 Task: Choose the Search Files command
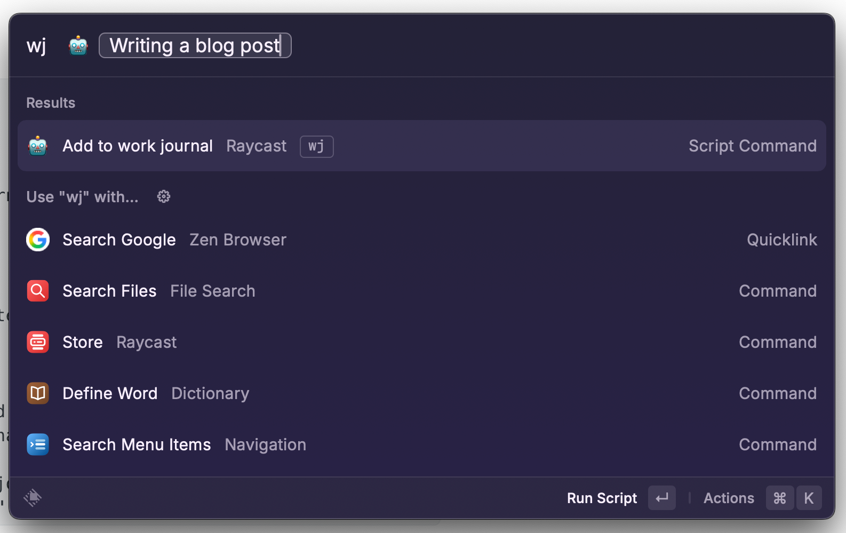click(x=422, y=291)
